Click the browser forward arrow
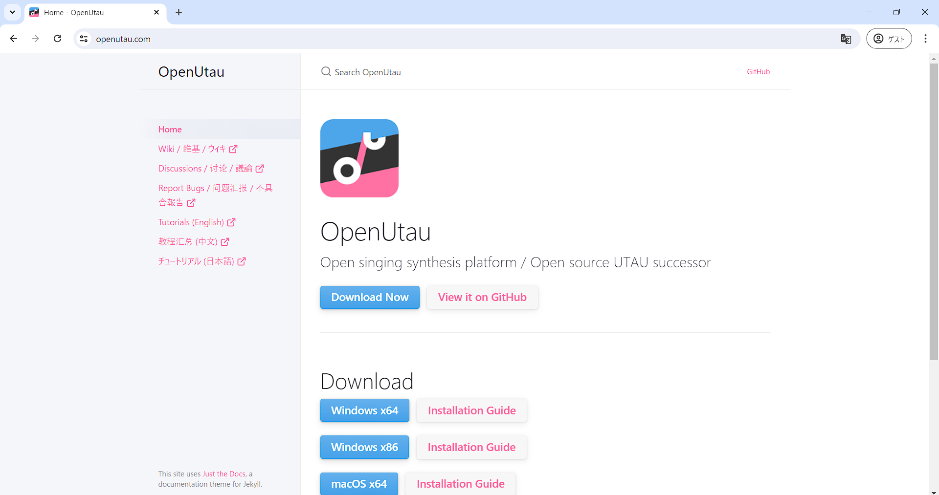Viewport: 939px width, 495px height. (35, 39)
